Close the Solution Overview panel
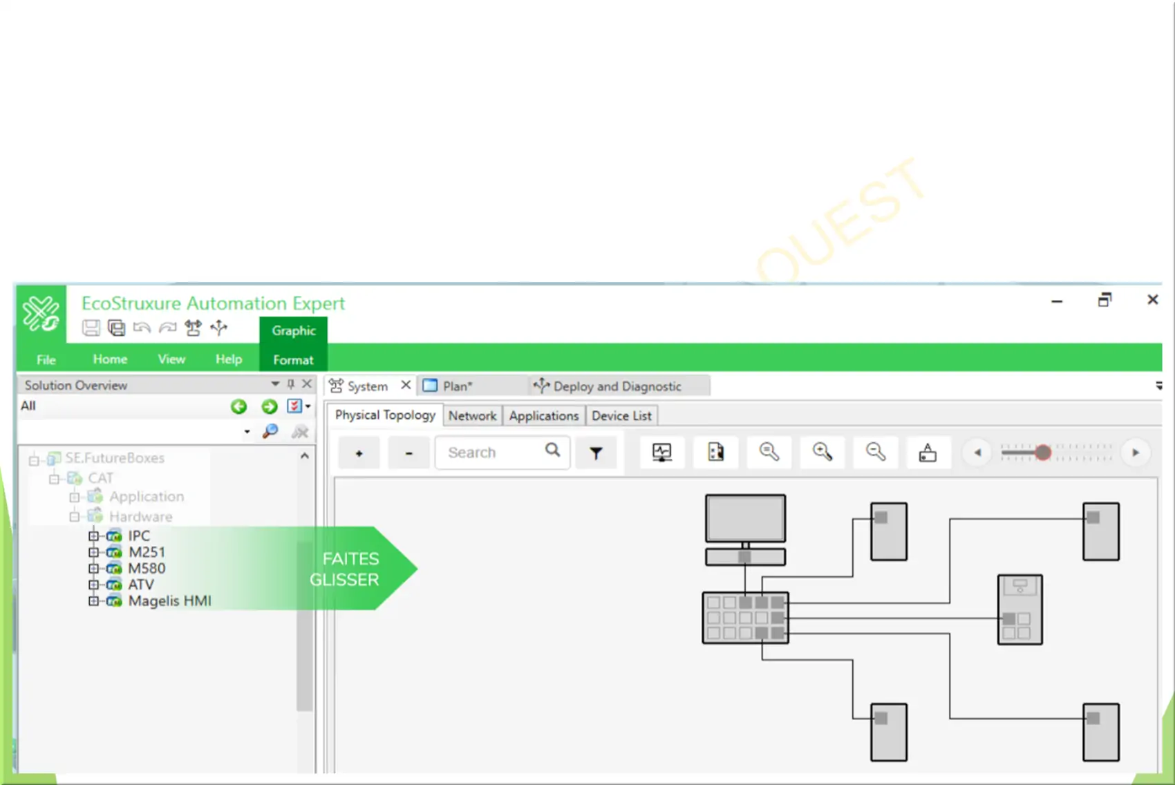 [x=307, y=384]
